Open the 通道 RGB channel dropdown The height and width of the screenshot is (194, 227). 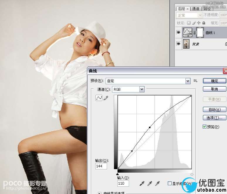pyautogui.click(x=142, y=90)
